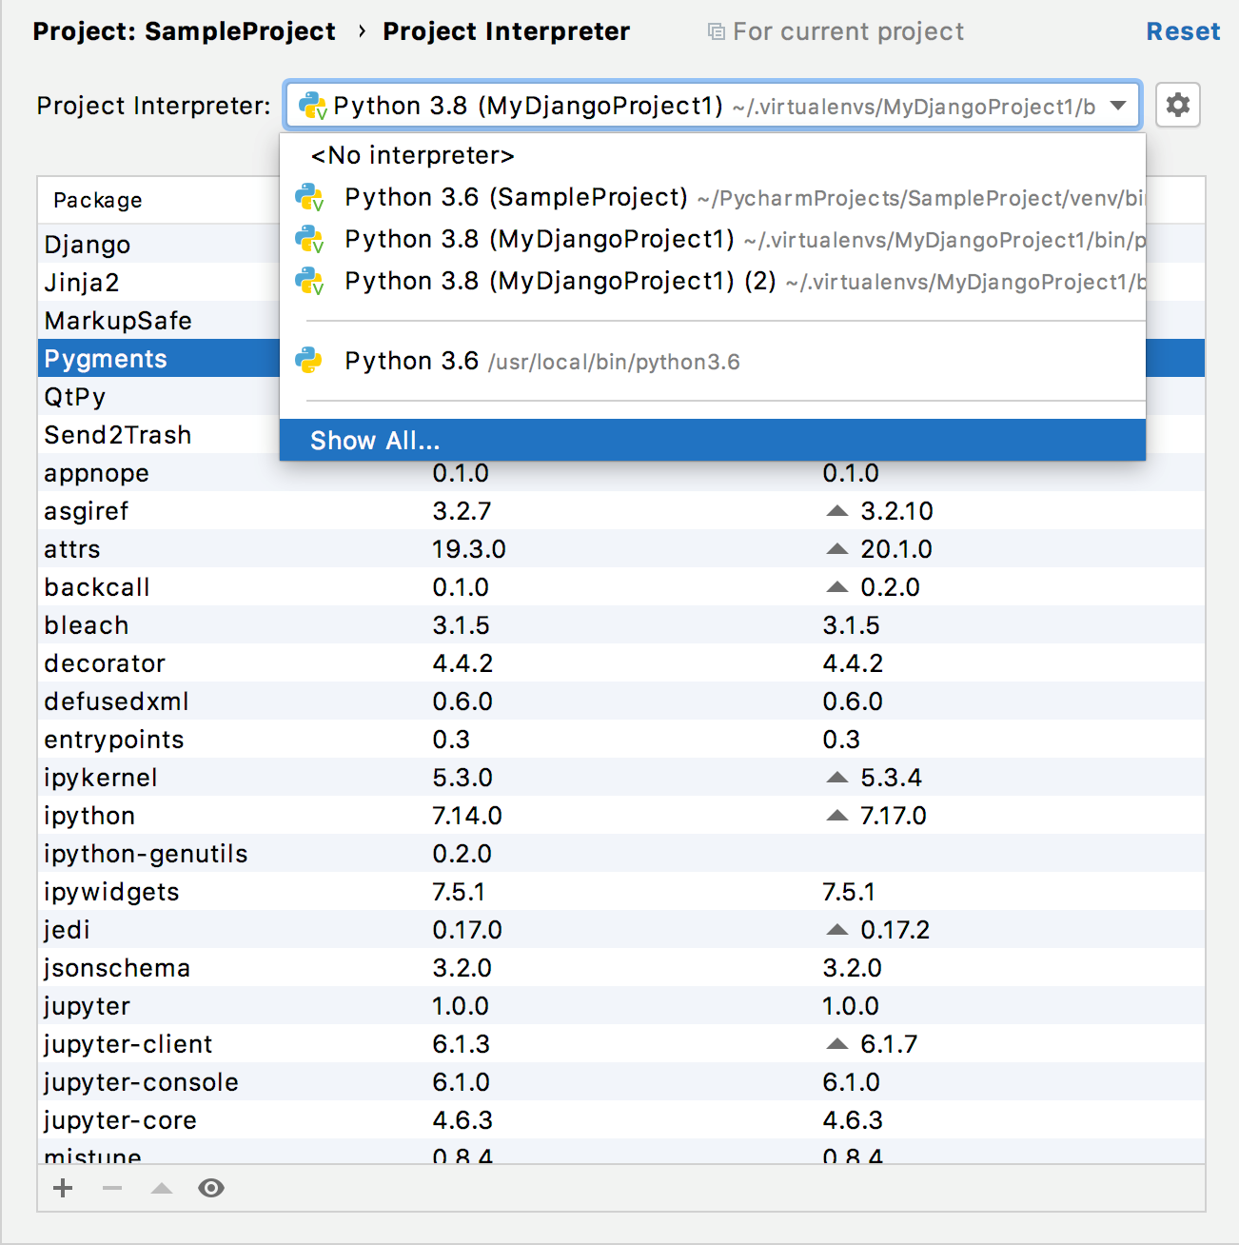
Task: Open the Project Interpreter dropdown
Action: [x=1117, y=106]
